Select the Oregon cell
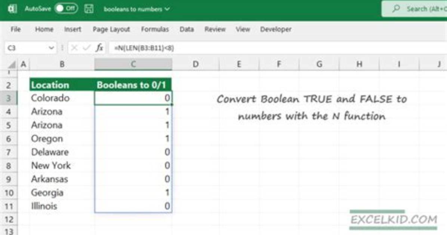This screenshot has height=235, width=447. point(62,138)
